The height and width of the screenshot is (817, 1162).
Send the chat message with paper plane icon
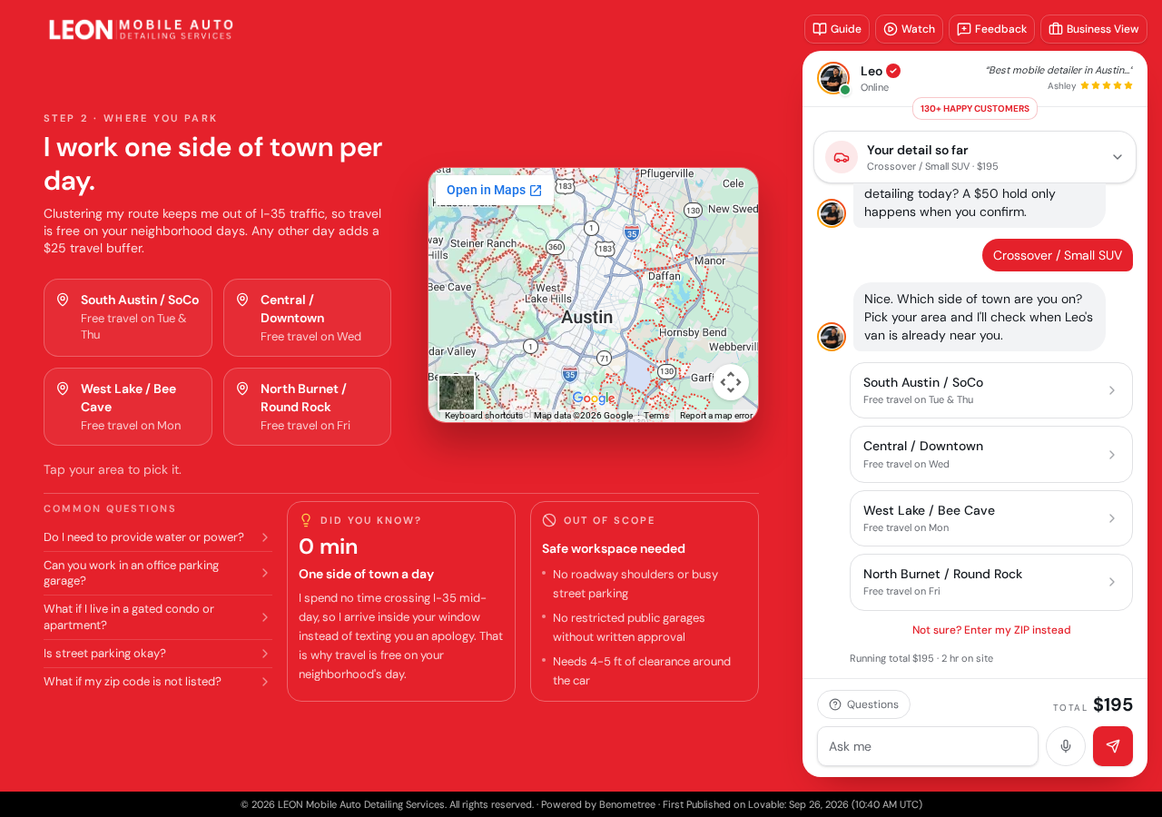(1113, 746)
